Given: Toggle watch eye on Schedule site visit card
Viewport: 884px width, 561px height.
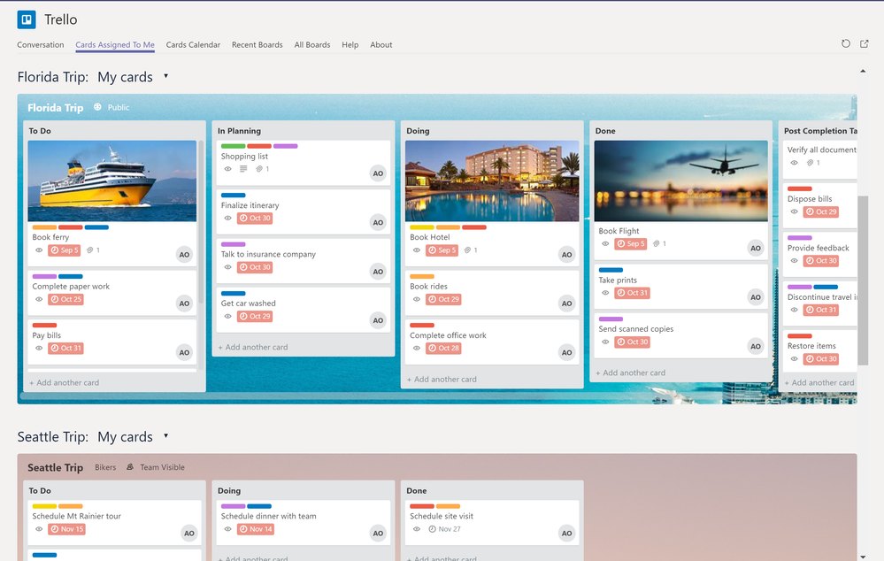Looking at the screenshot, I should point(417,529).
